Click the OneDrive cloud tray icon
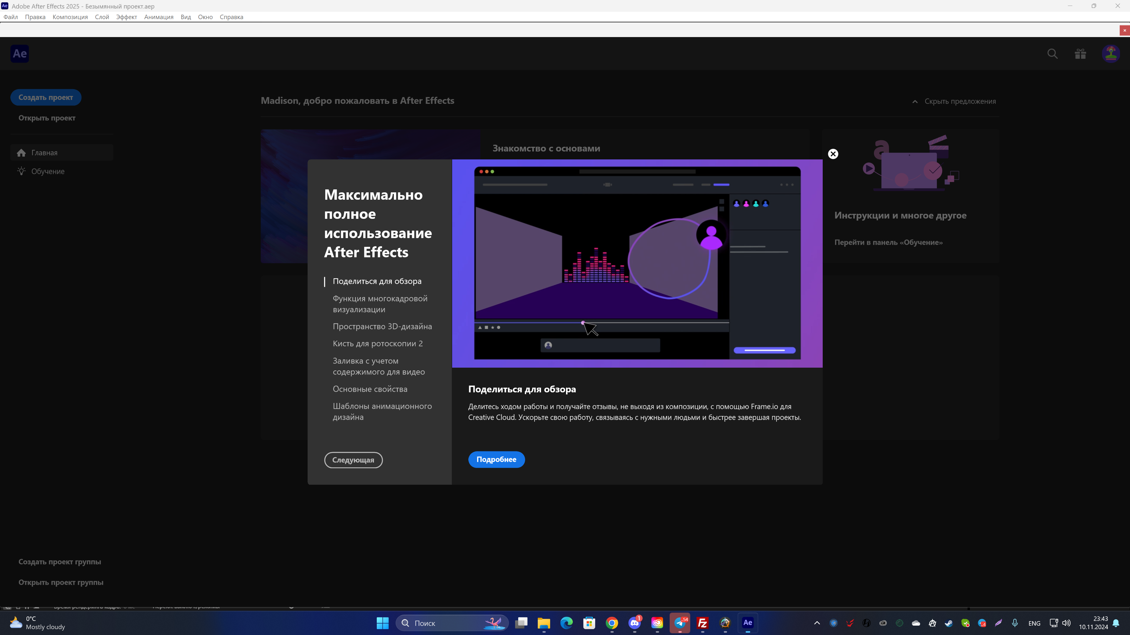This screenshot has height=635, width=1130. click(916, 623)
